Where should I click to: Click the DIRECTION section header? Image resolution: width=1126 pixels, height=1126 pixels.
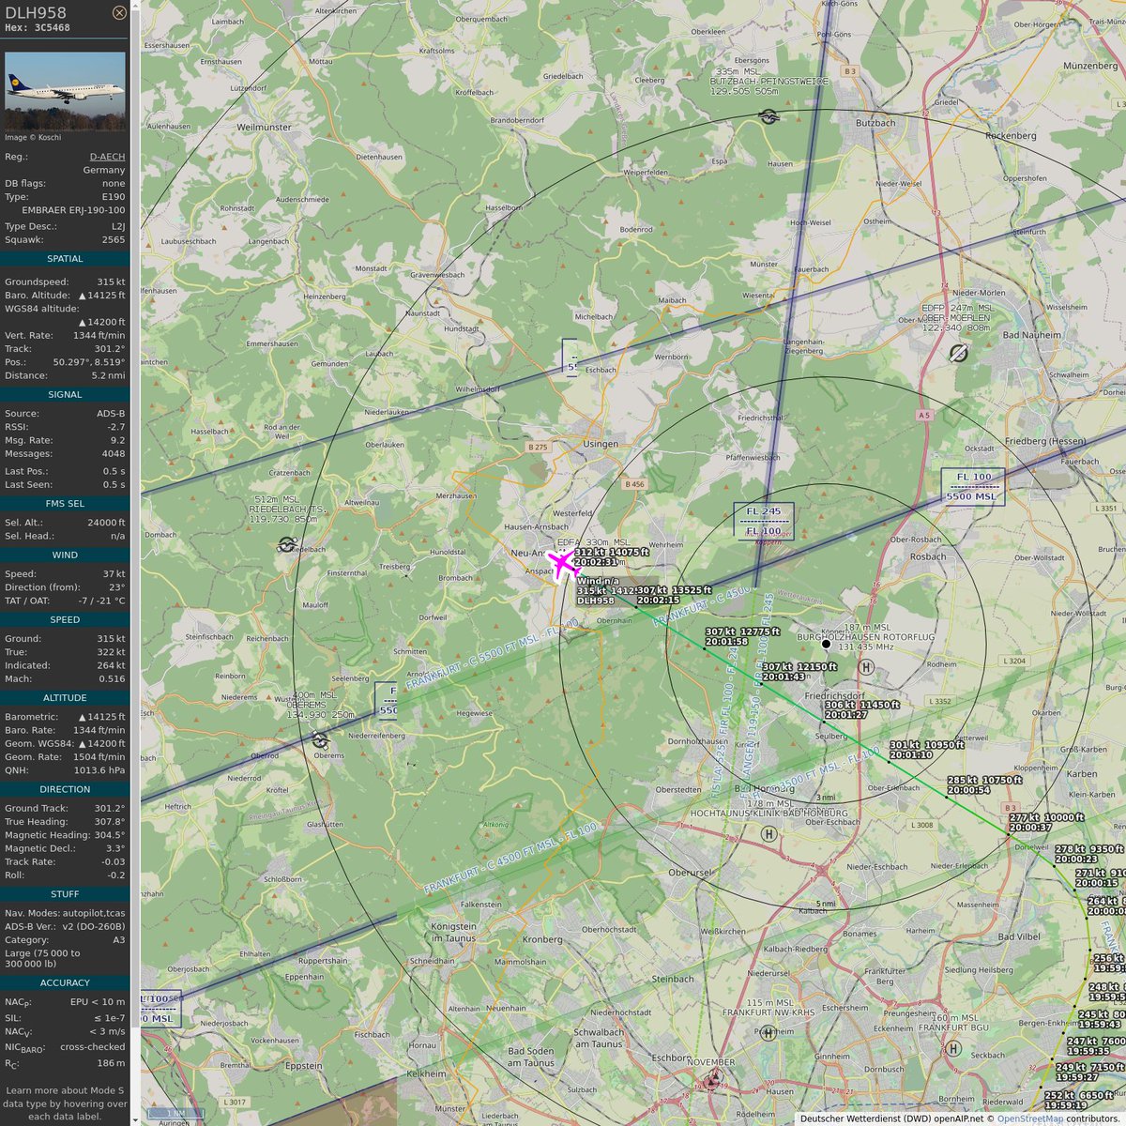coord(65,790)
